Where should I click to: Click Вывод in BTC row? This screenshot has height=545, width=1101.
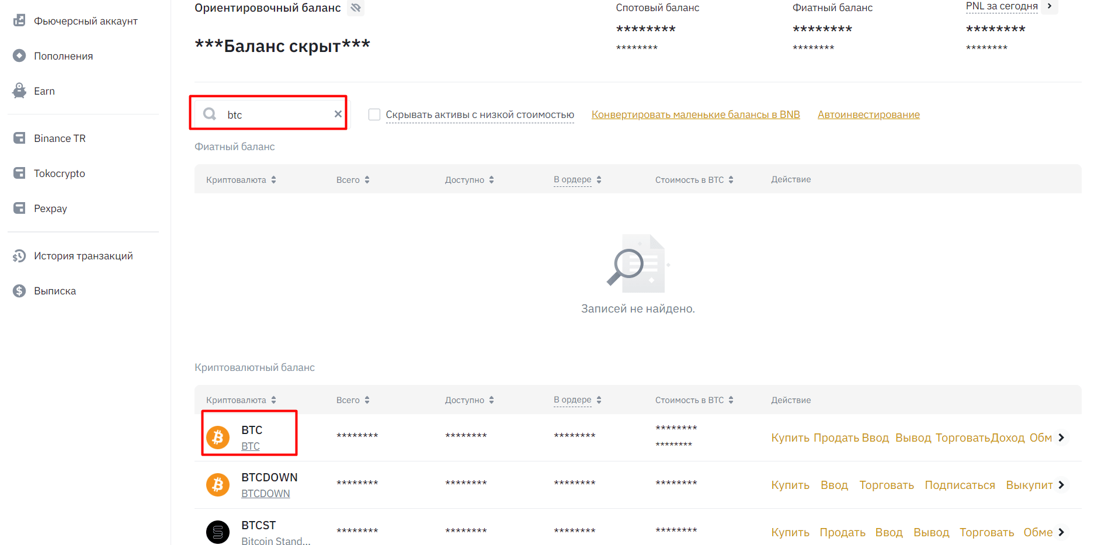coord(913,438)
